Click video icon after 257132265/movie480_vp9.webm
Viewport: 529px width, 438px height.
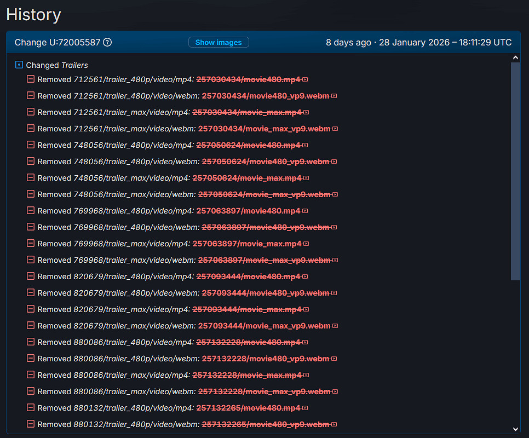point(334,424)
